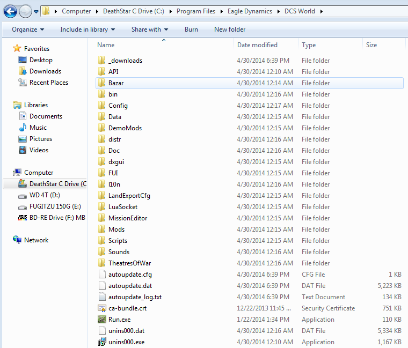Expand the arrow after DeathStar C Drive breadcrumb
Screen dimensions: 408x348
point(170,11)
